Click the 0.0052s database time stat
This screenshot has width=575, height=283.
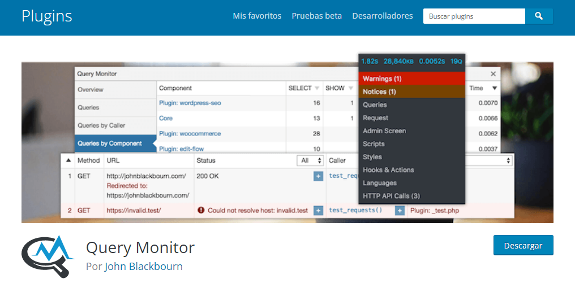(x=432, y=61)
